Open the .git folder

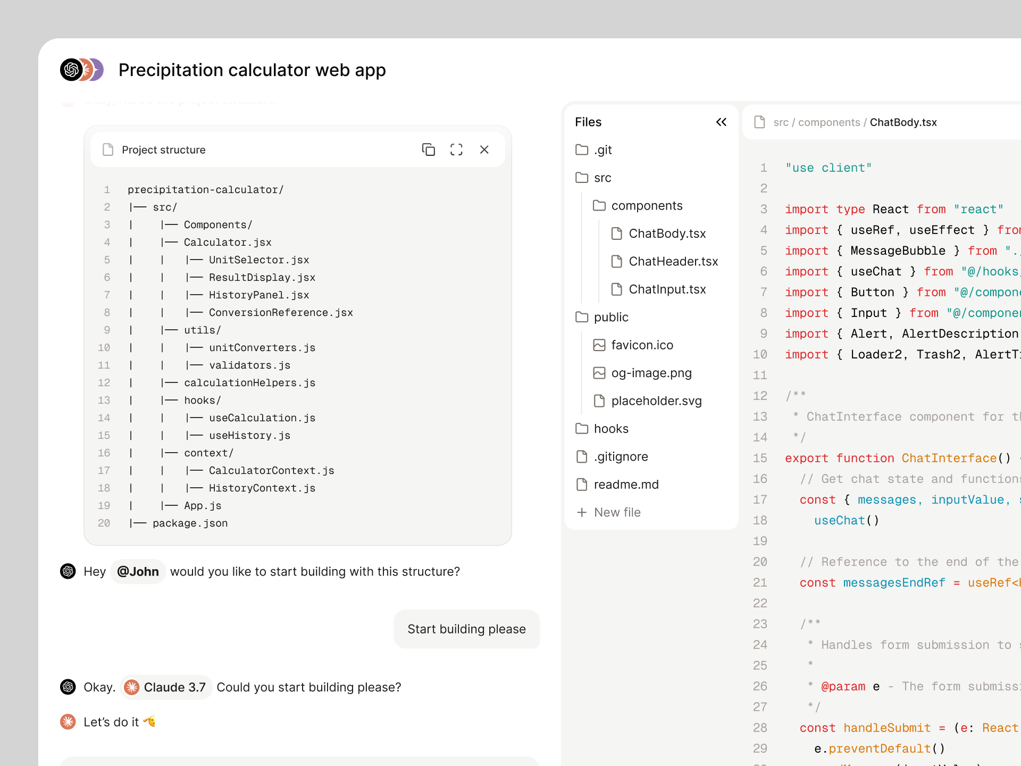coord(602,150)
